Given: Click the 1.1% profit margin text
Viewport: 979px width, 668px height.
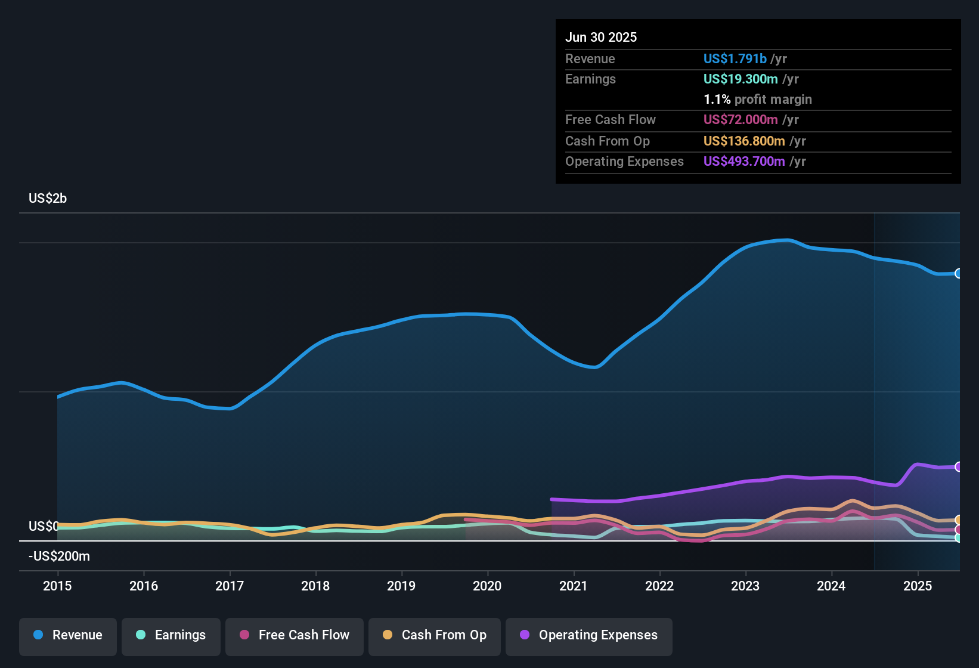Looking at the screenshot, I should (x=757, y=100).
